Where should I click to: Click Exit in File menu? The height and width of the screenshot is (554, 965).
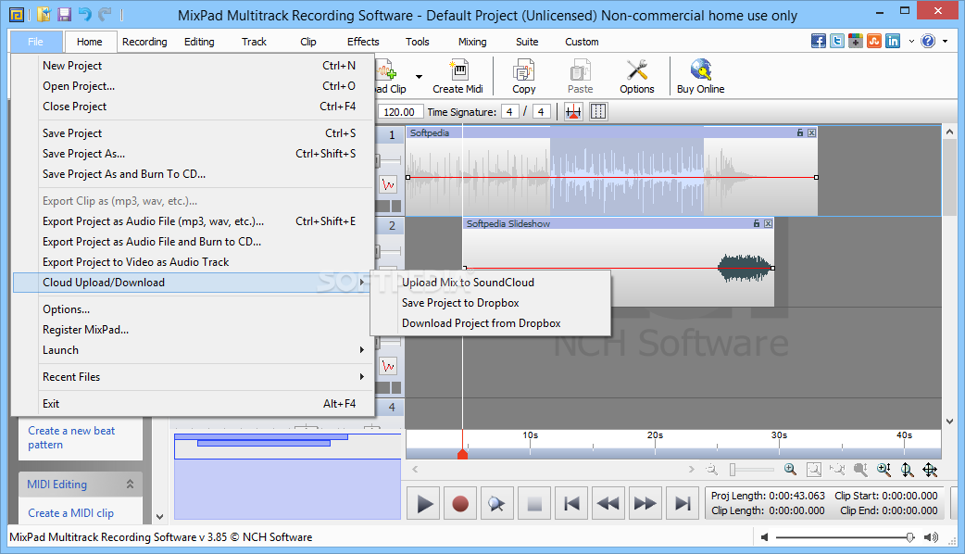click(x=193, y=404)
